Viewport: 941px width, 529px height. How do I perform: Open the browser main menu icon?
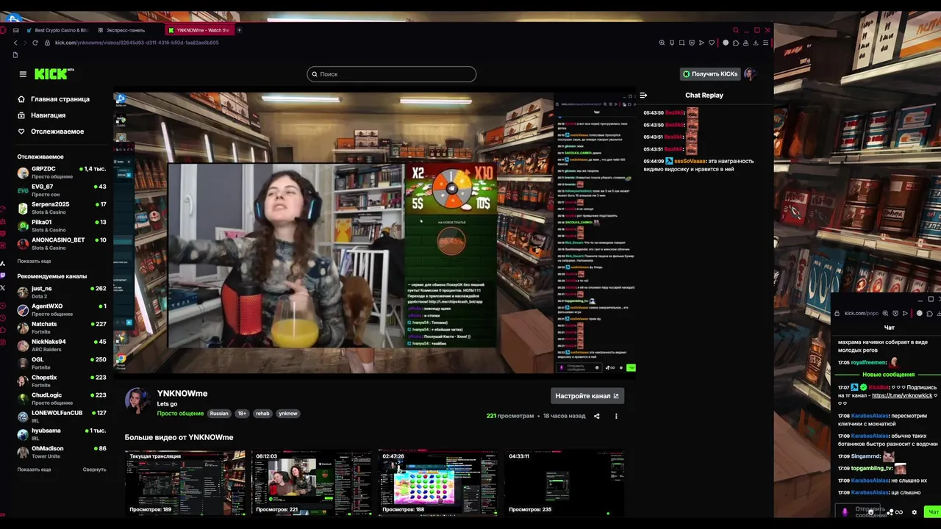coord(765,43)
